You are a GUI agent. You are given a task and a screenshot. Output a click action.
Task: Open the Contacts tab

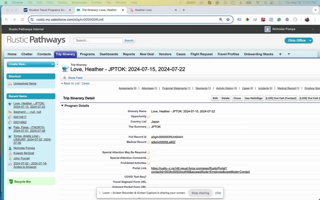tap(44, 54)
